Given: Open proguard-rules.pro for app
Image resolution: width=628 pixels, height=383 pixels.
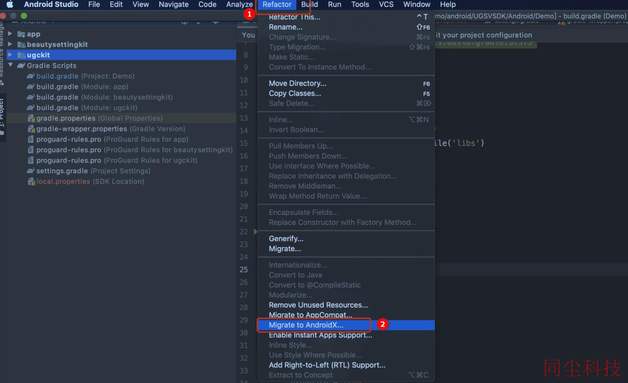Looking at the screenshot, I should (112, 140).
